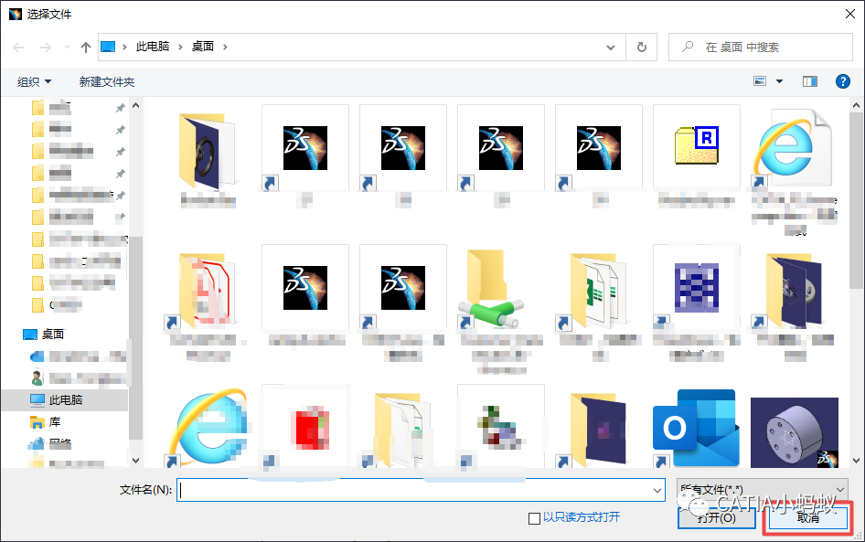Change the view with the view icon
This screenshot has width=865, height=542.
click(x=760, y=81)
